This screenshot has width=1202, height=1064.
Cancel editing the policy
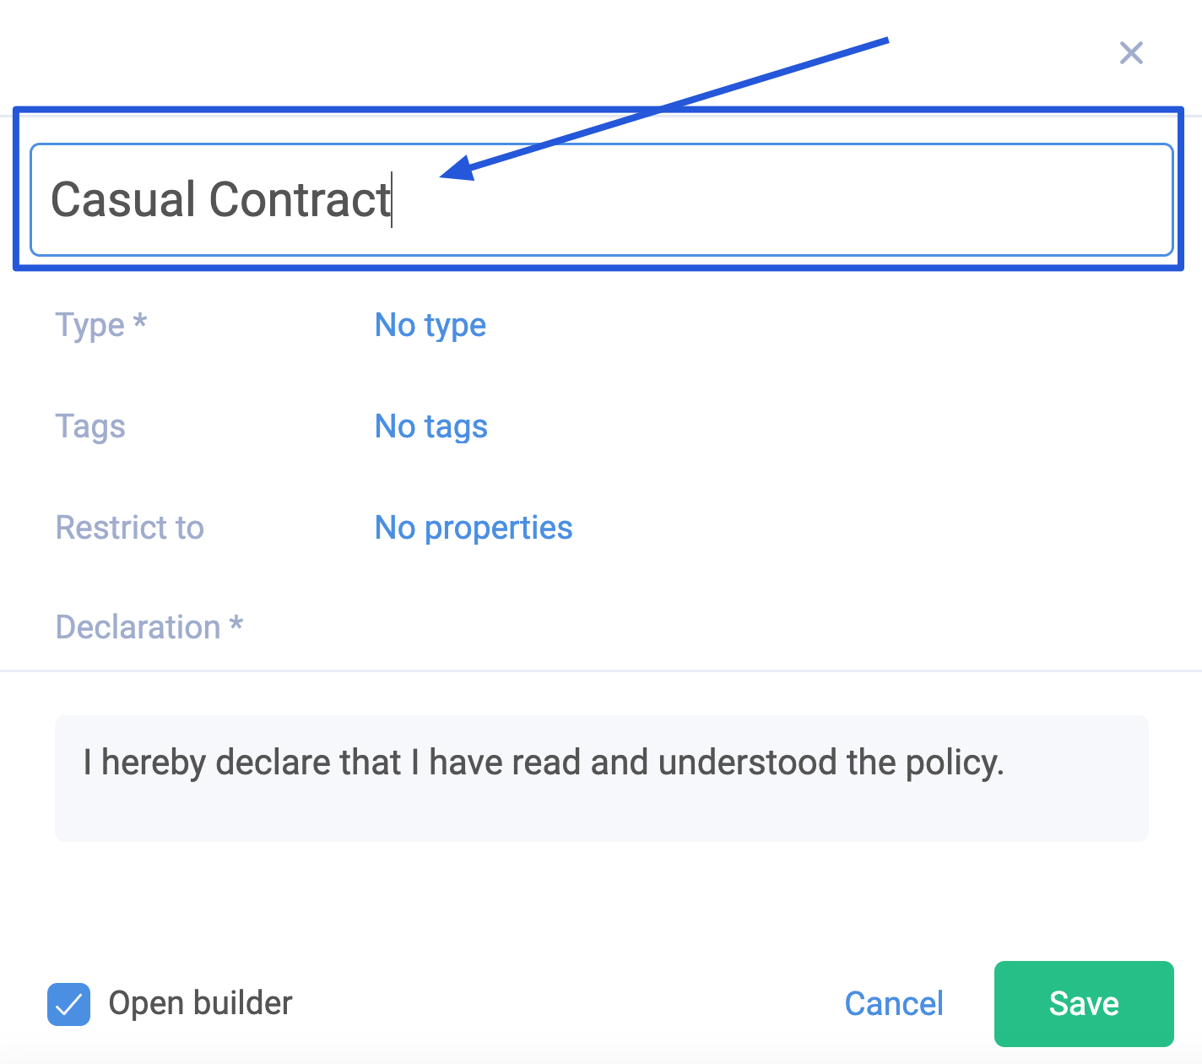[894, 1004]
